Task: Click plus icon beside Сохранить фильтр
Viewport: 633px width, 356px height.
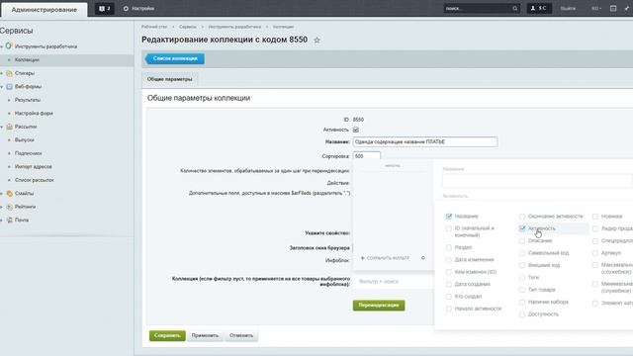Action: pyautogui.click(x=363, y=258)
